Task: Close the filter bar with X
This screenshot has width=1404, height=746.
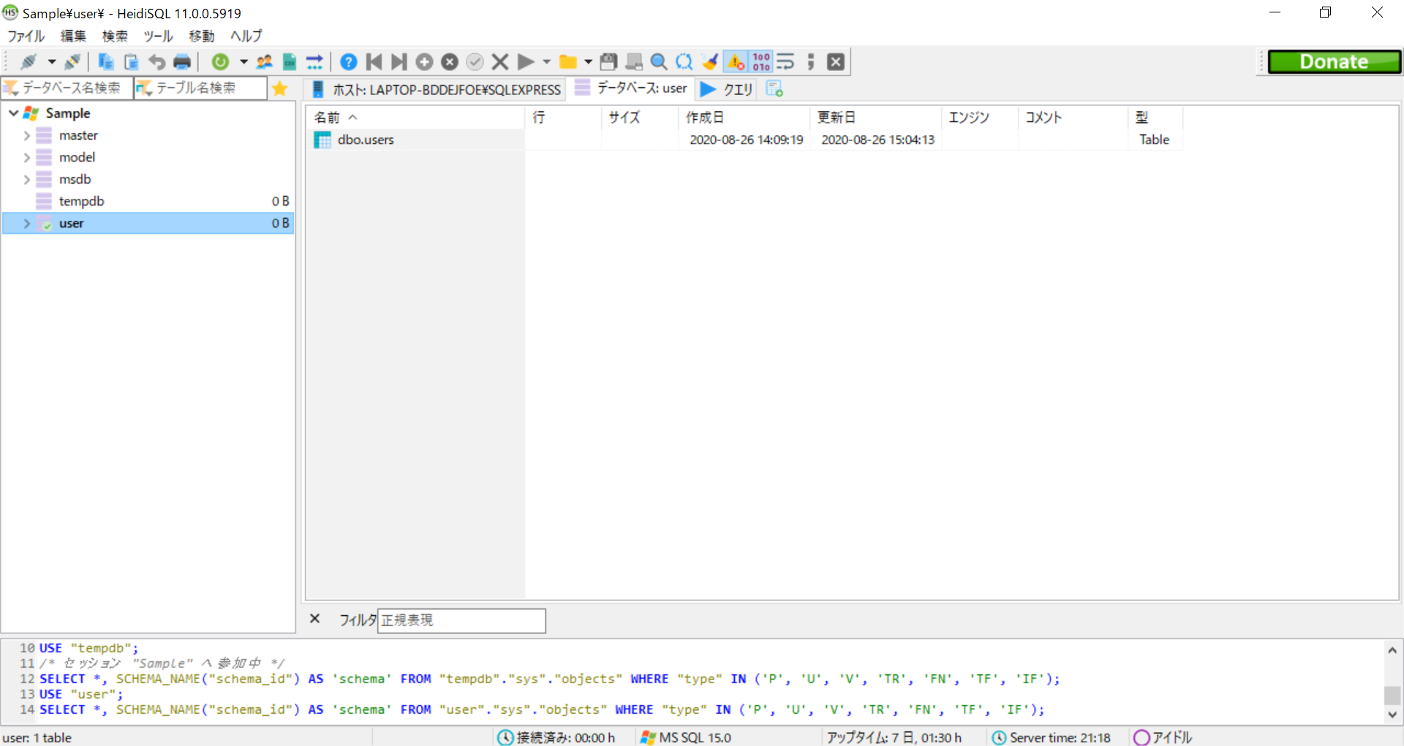Action: tap(315, 619)
